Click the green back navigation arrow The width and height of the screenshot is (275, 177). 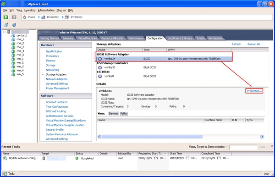pyautogui.click(x=6, y=17)
